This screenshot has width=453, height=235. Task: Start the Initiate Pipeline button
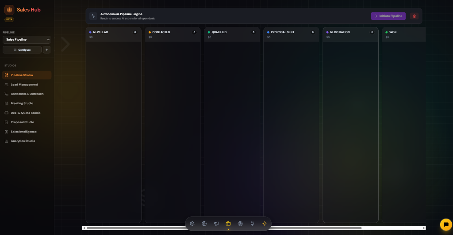[388, 16]
